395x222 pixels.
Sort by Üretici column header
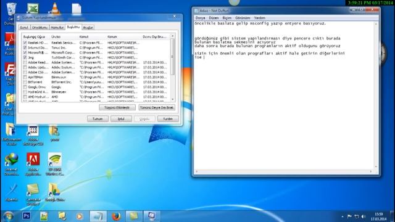(x=64, y=37)
